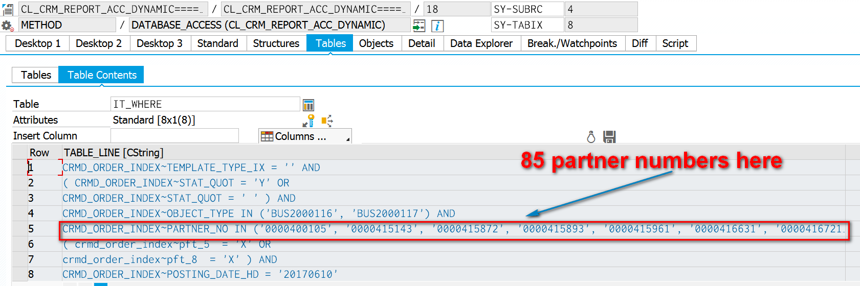Click the Row column header
860x286 pixels.
45,153
